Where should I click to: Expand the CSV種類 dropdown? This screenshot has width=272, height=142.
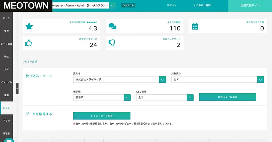[x=190, y=97]
